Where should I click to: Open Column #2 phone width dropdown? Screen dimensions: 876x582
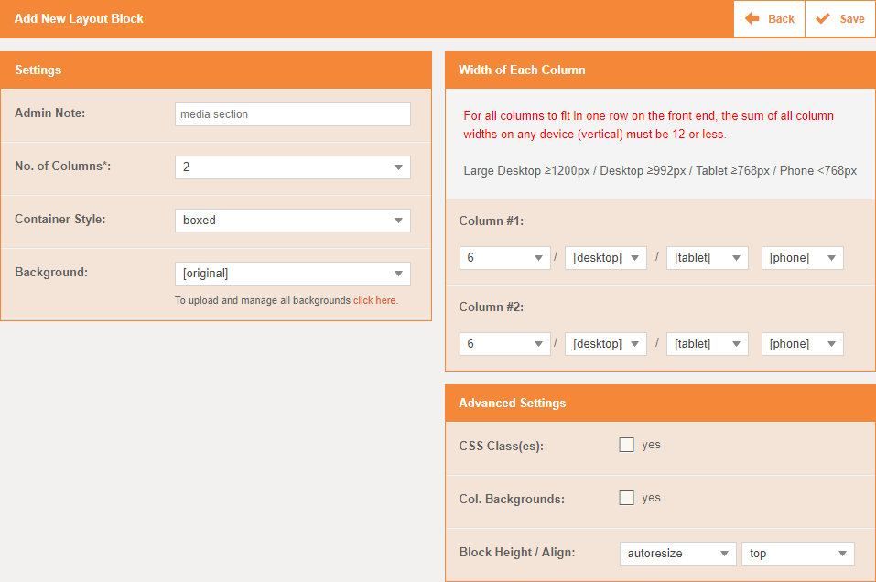803,344
